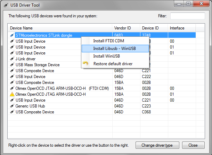Click the USB icon of Olimex (FTDI CDM) entry

(12, 88)
